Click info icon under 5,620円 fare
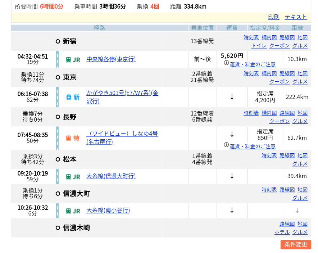The image size is (318, 253). pyautogui.click(x=226, y=63)
